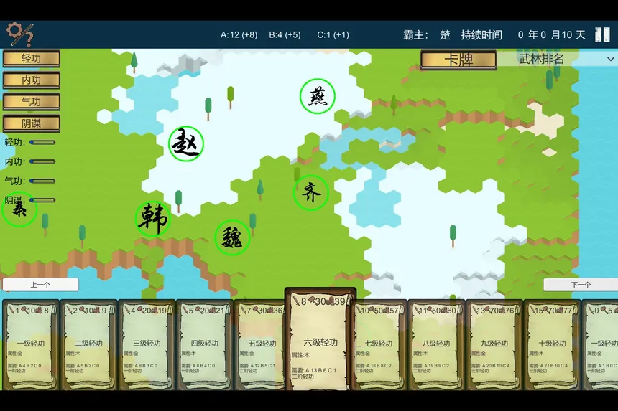
Task: Adjust the 轻功 progress bar
Action: (42, 142)
